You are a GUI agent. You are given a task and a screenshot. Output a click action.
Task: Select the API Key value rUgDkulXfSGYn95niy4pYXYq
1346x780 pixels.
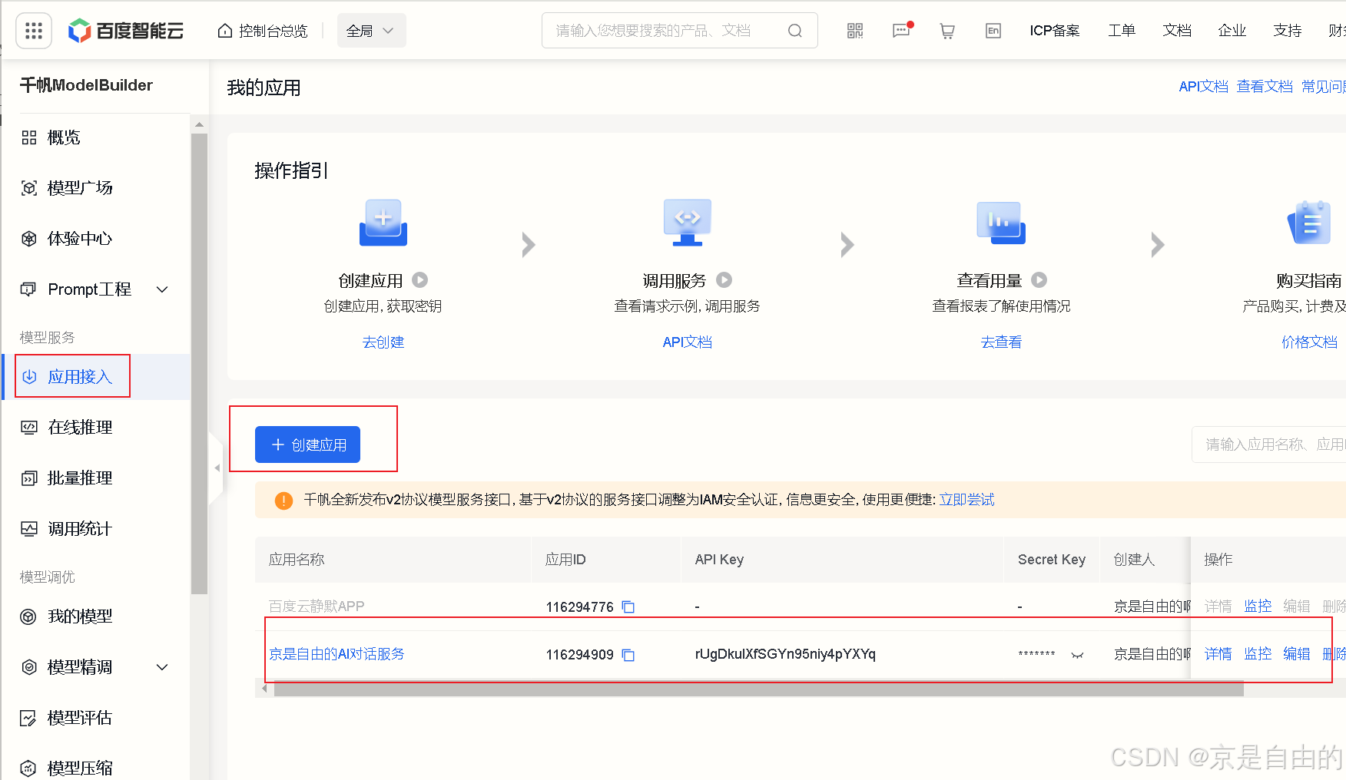(785, 654)
